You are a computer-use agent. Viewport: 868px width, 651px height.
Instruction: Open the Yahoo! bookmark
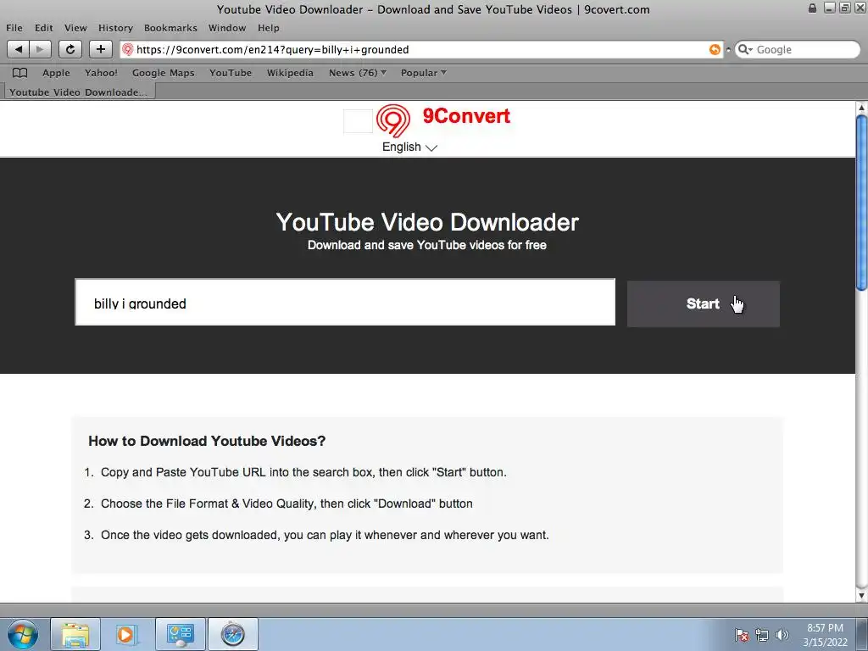[101, 73]
